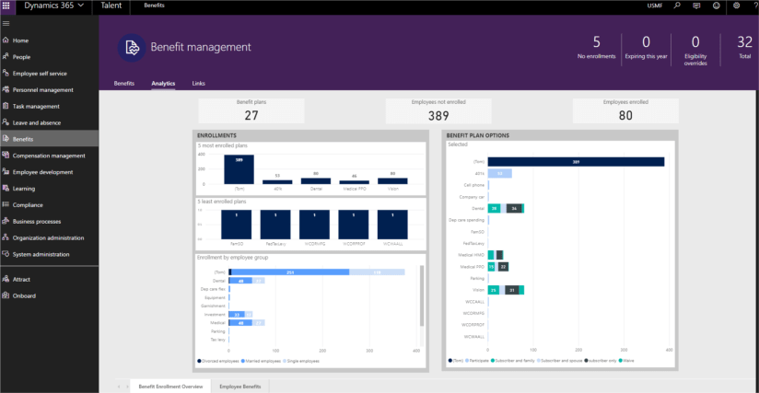The image size is (759, 393).
Task: Click the USMF company selector
Action: 654,6
